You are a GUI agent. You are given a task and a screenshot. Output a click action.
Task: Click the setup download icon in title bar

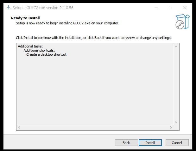click(8, 8)
